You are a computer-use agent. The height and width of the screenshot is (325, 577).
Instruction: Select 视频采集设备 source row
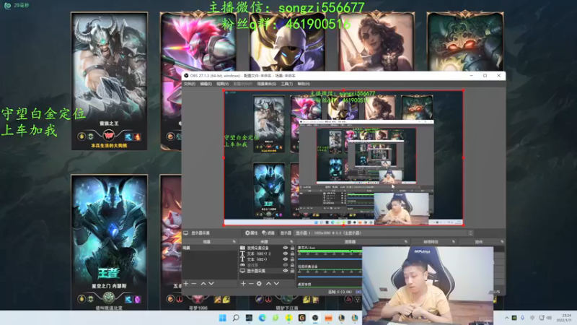(267, 248)
